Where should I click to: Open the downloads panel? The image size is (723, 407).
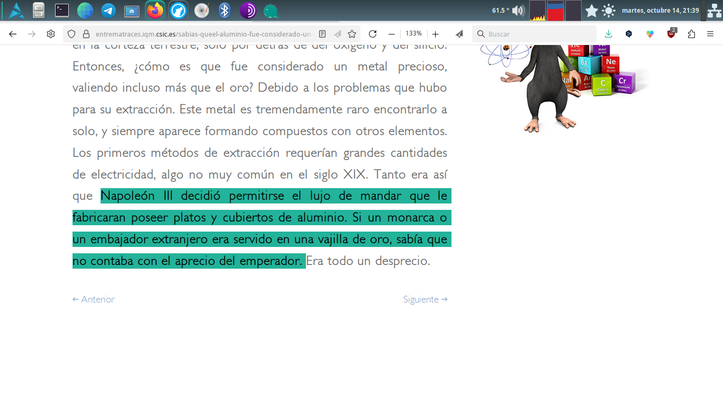[x=609, y=34]
